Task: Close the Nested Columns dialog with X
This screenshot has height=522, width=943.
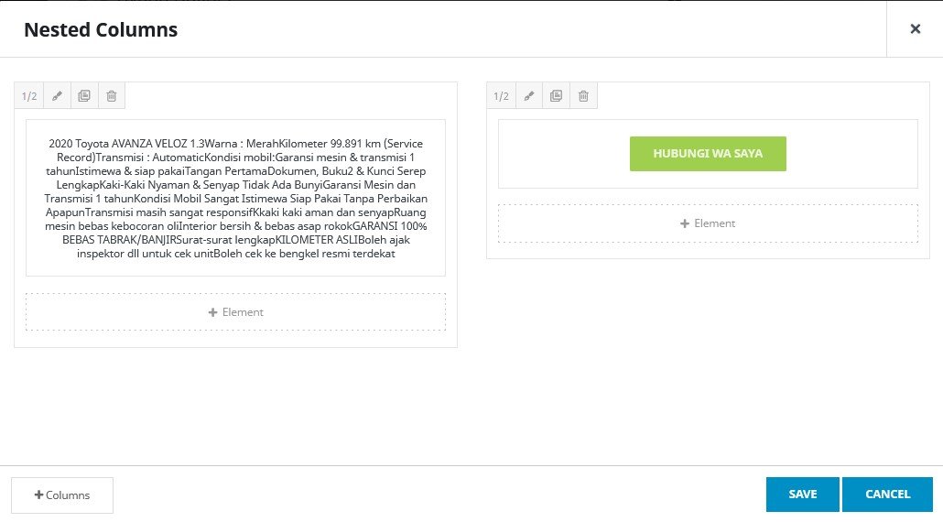Action: 915,29
